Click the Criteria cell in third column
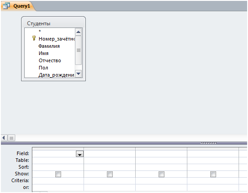This screenshot has height=193, width=248. 161,181
